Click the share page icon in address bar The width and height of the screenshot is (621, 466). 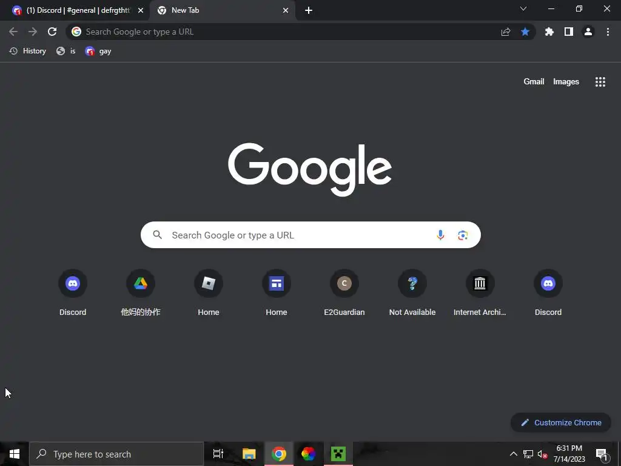(506, 32)
